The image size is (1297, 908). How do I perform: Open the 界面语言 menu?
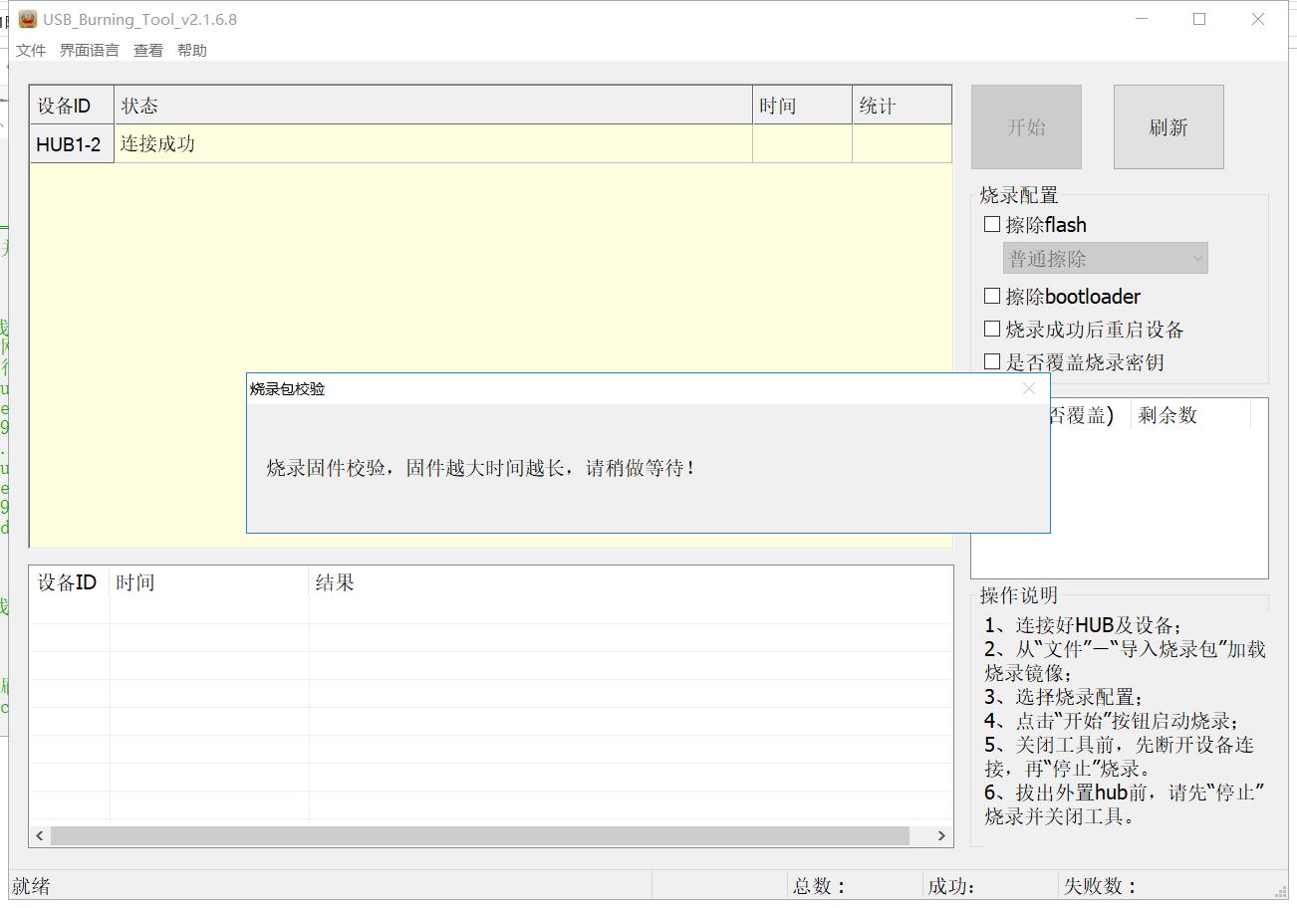point(89,51)
